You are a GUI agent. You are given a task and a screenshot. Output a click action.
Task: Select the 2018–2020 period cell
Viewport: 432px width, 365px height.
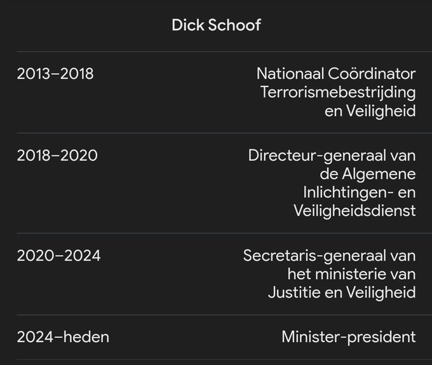pyautogui.click(x=57, y=155)
